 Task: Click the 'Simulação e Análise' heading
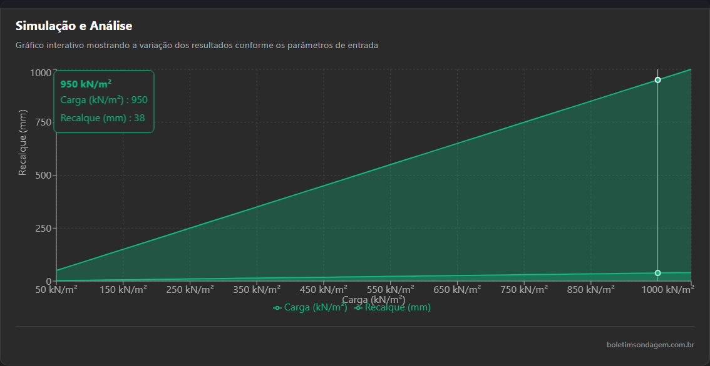(74, 26)
